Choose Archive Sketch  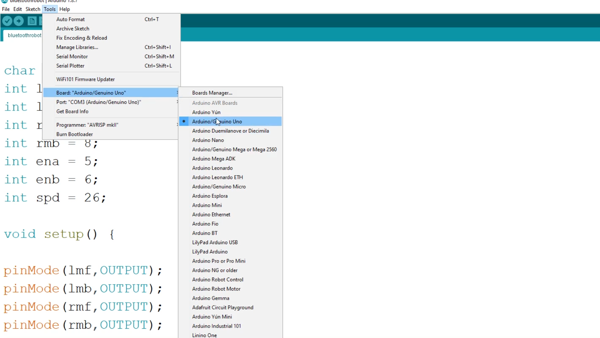click(x=111, y=28)
